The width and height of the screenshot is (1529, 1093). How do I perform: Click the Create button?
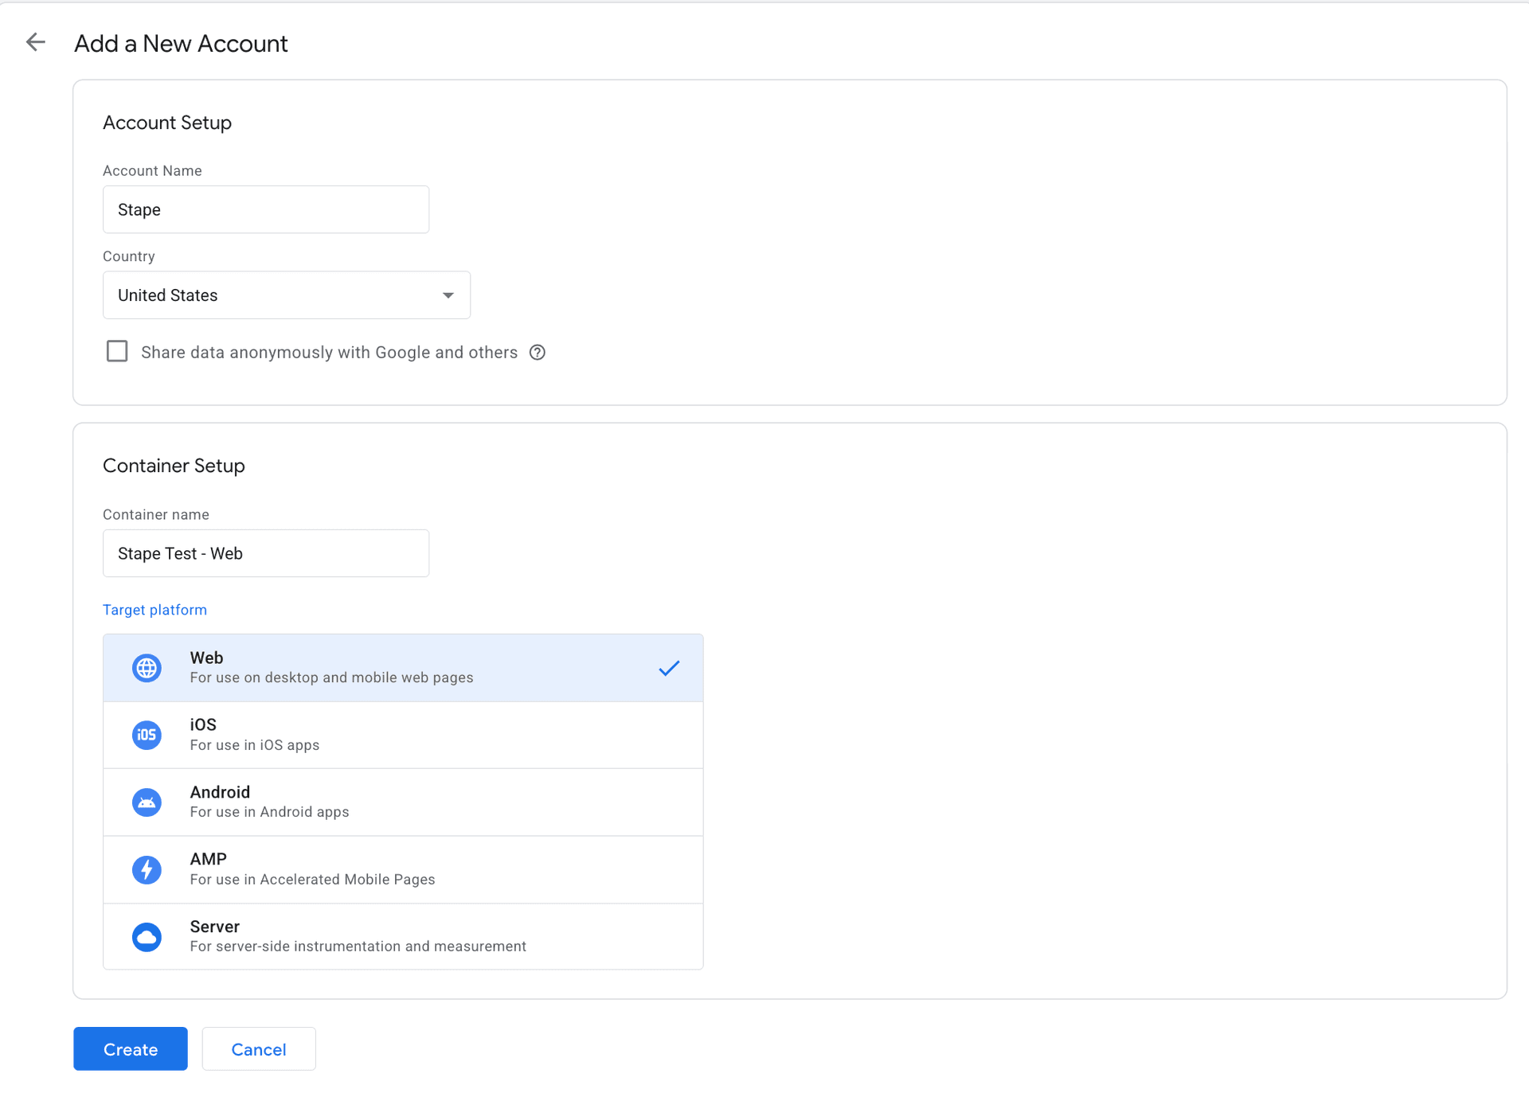[130, 1048]
